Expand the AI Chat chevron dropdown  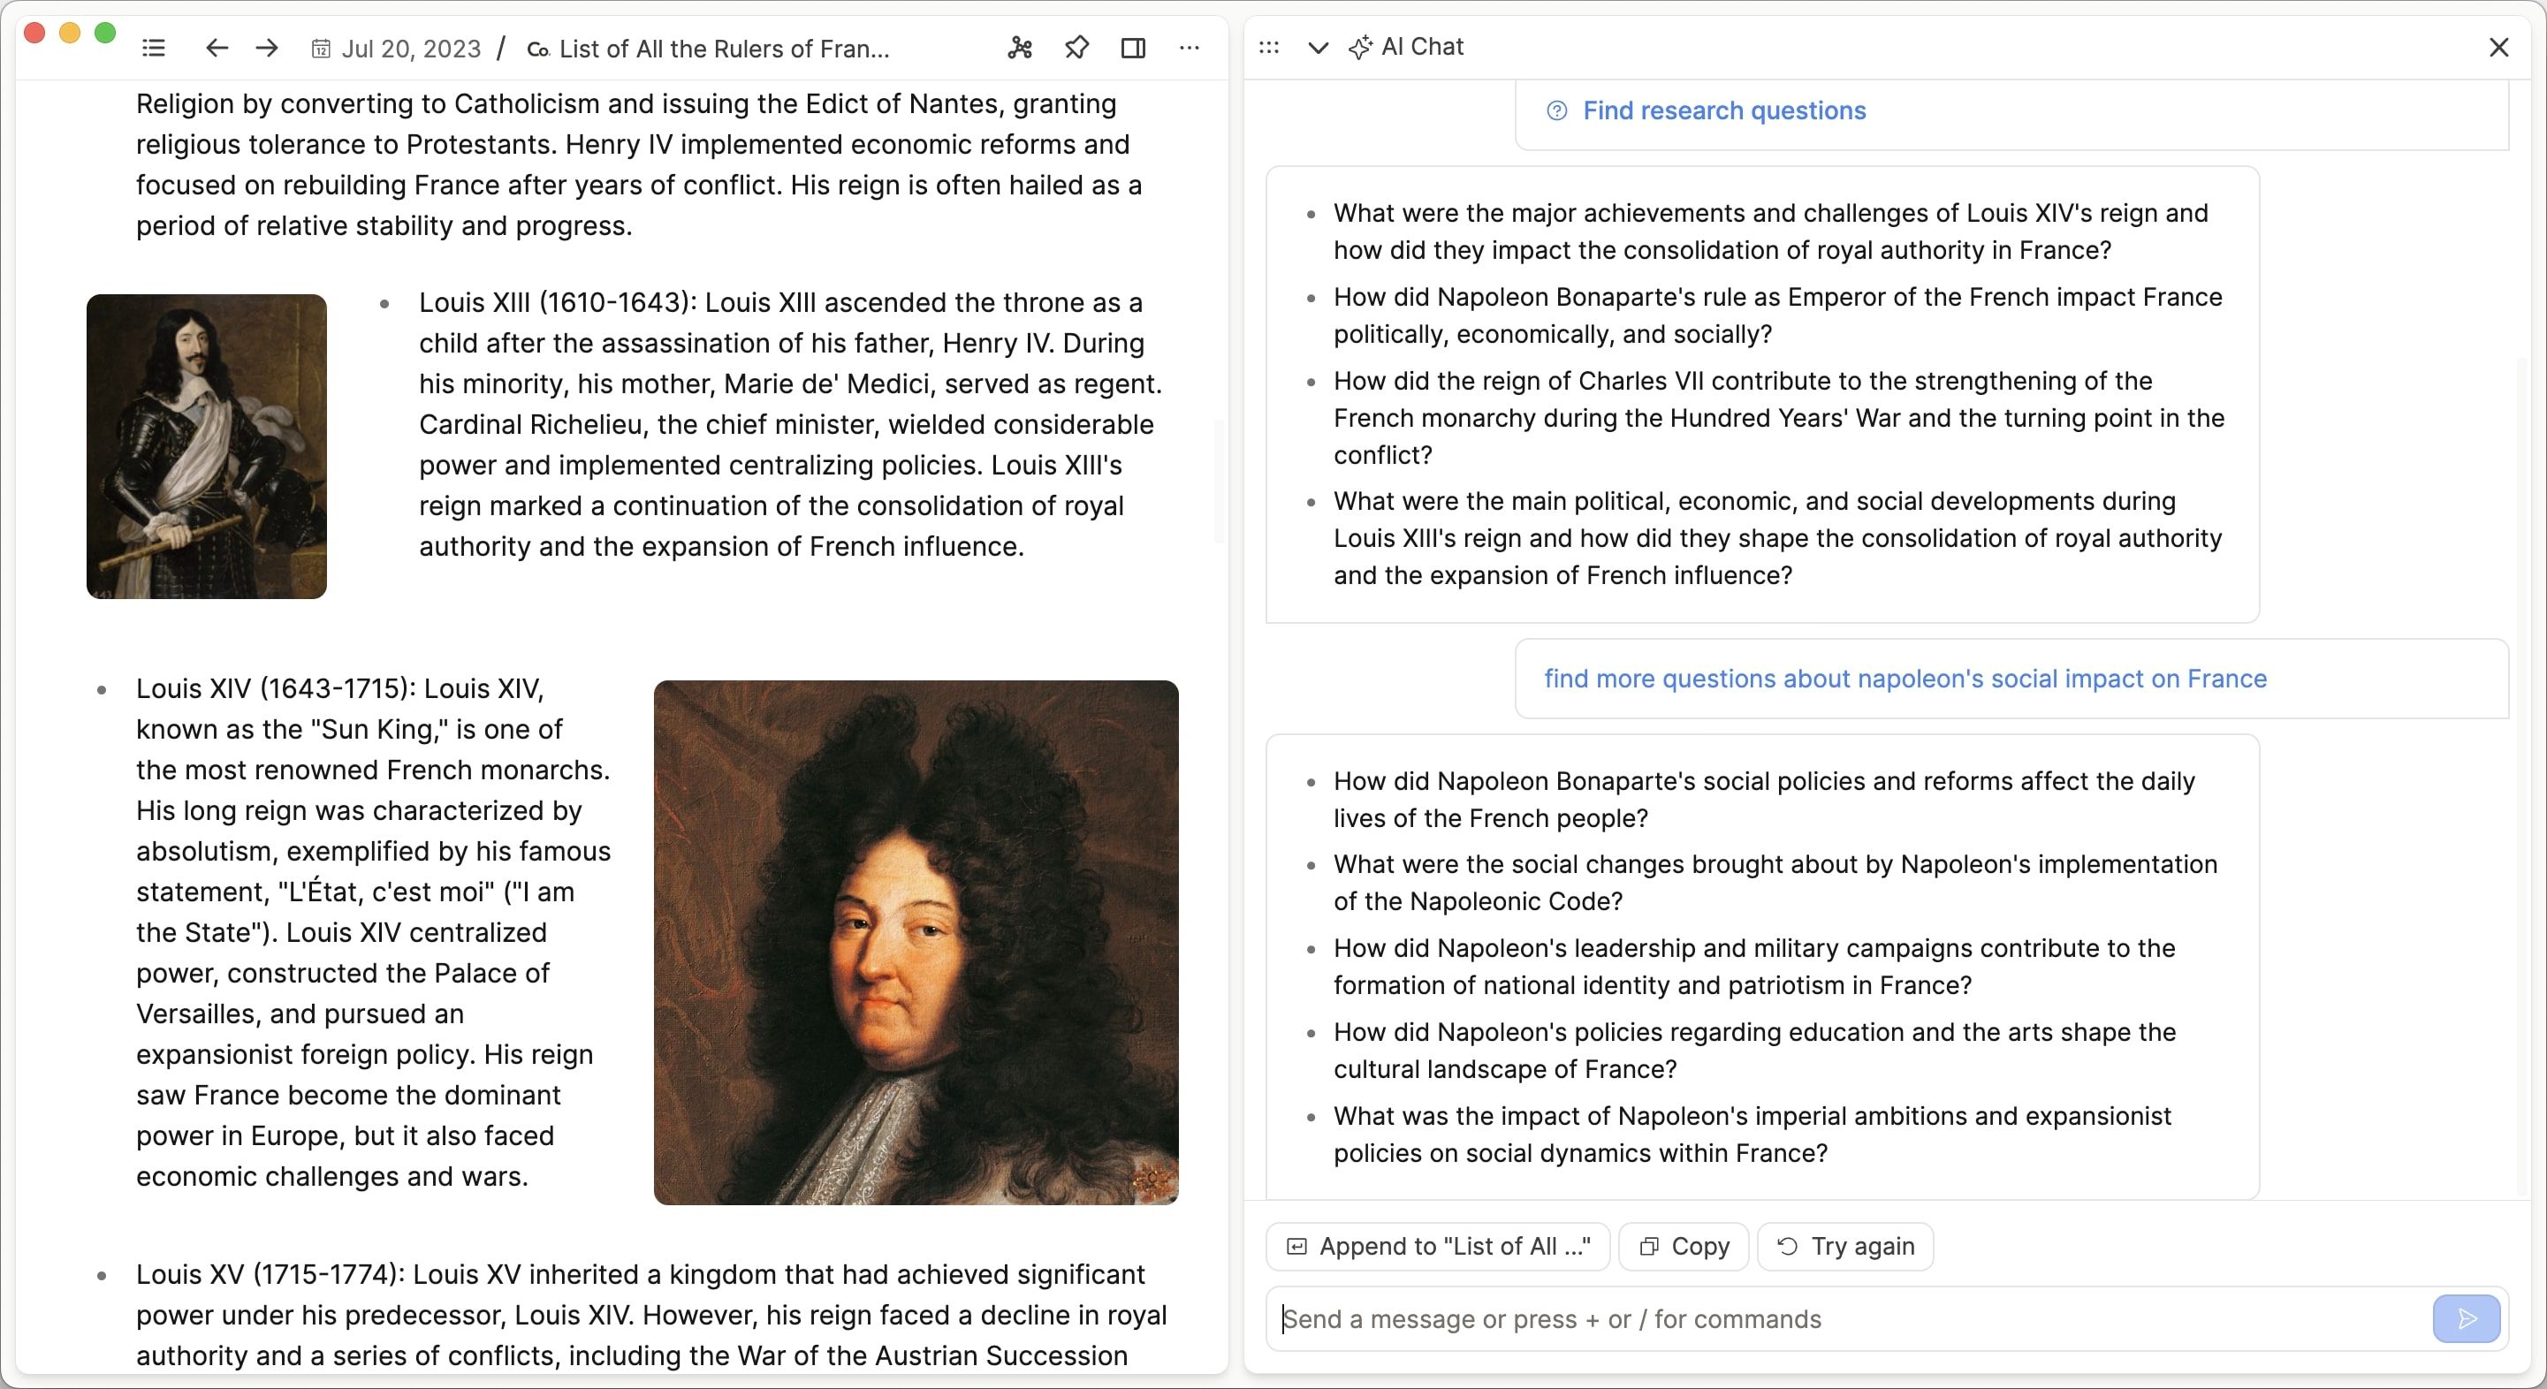pyautogui.click(x=1317, y=48)
